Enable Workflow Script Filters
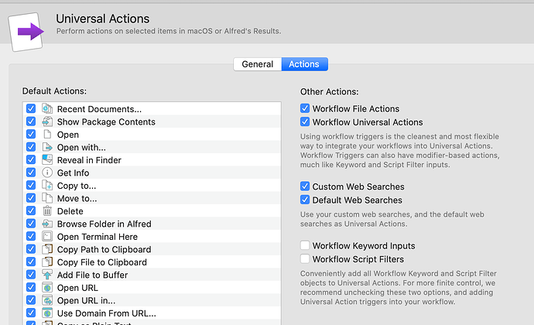The height and width of the screenshot is (325, 534). tap(305, 259)
